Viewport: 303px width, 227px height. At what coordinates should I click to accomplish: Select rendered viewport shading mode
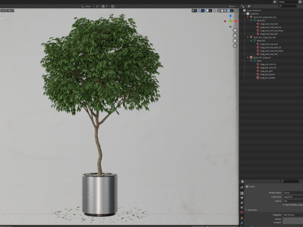click(x=229, y=11)
